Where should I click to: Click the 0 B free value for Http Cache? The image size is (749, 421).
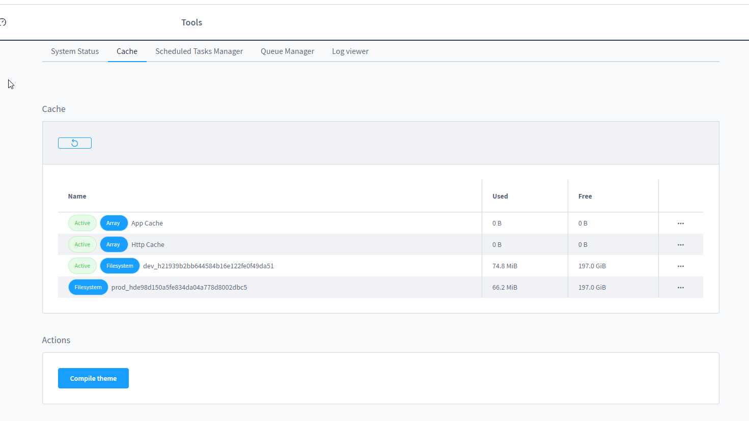click(x=583, y=244)
